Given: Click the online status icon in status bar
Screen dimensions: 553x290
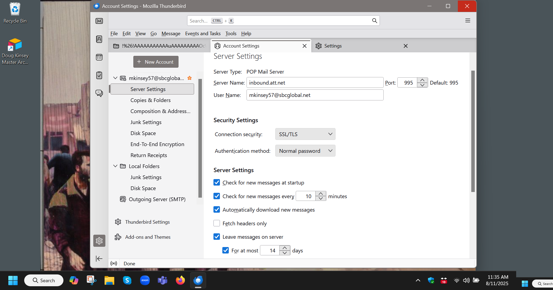Looking at the screenshot, I should tap(114, 263).
